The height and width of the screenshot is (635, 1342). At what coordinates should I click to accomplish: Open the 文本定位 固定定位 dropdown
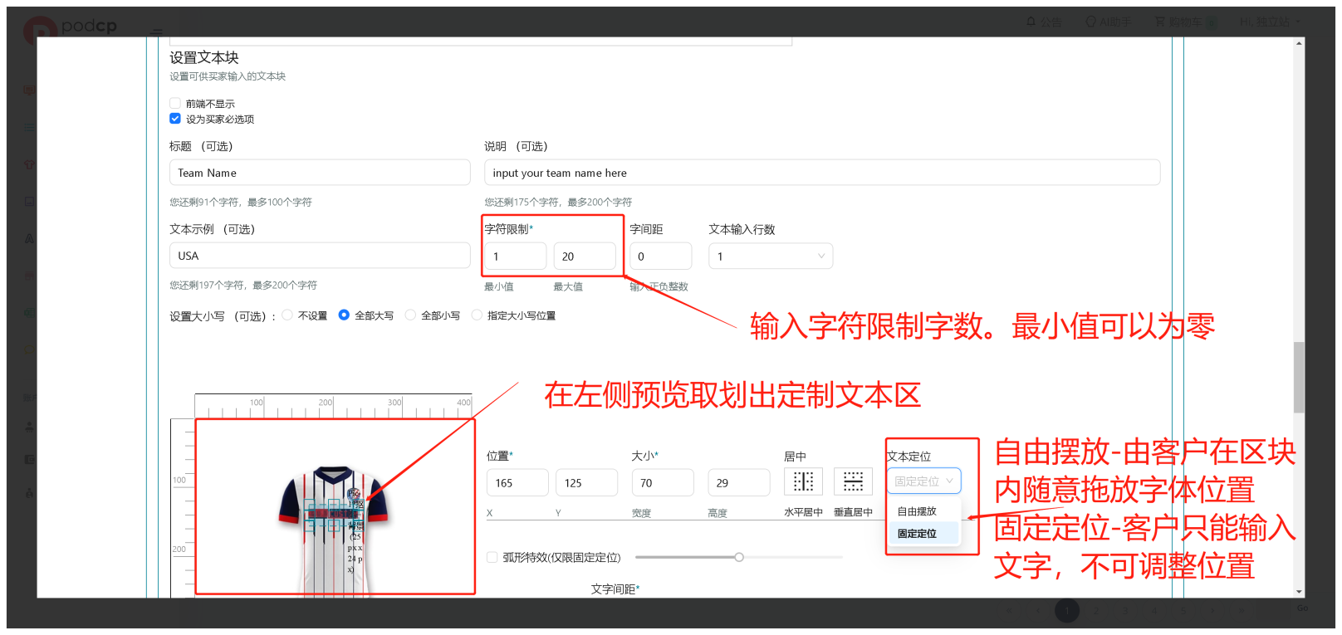[923, 481]
